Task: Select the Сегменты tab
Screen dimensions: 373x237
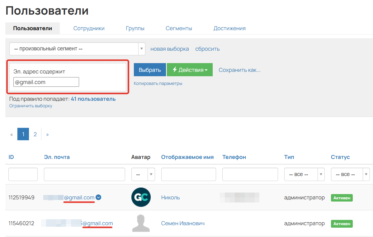Action: point(179,28)
